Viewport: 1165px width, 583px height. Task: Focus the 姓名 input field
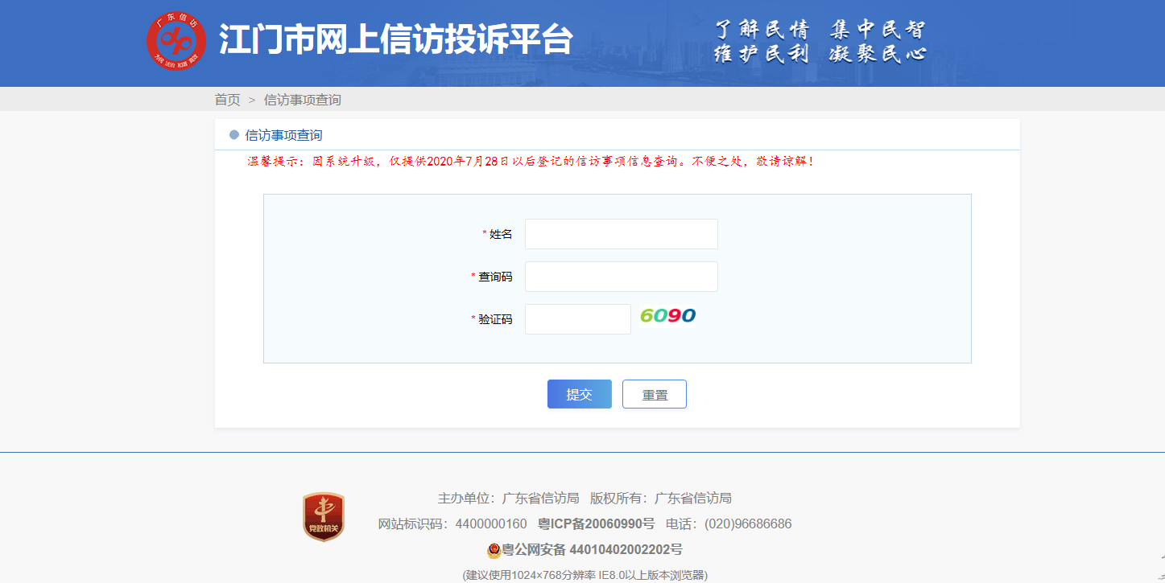621,234
